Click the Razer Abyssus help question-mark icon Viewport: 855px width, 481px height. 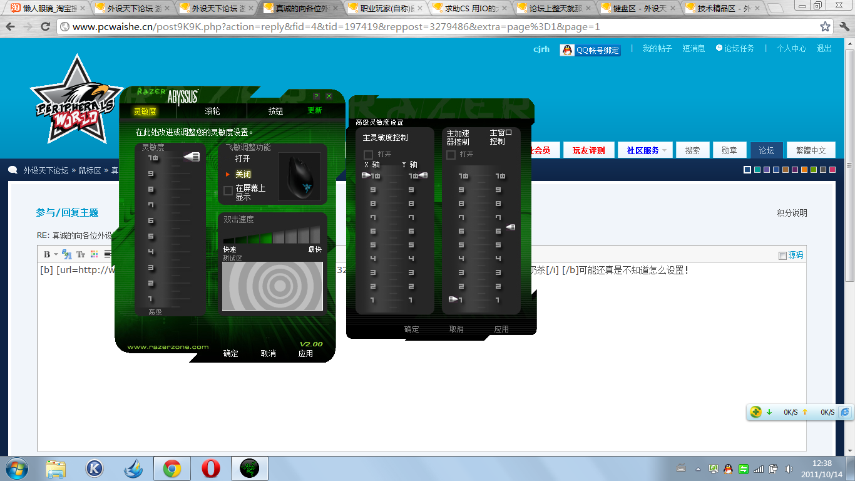click(317, 96)
